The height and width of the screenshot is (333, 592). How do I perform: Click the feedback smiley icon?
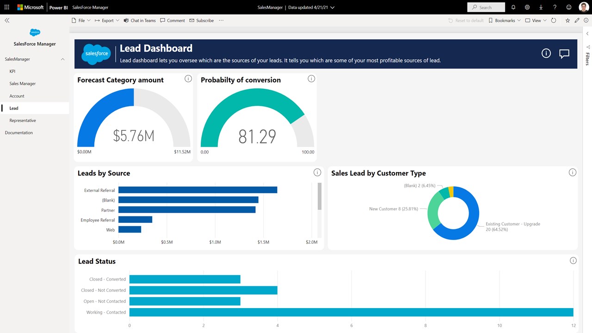pyautogui.click(x=569, y=7)
